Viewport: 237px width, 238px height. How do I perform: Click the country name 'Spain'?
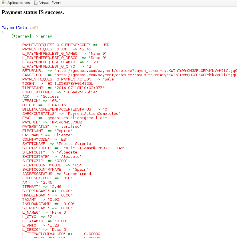tap(80, 170)
